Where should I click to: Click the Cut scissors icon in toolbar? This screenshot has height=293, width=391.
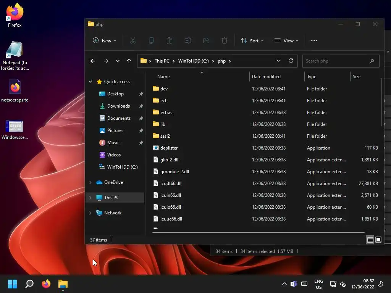132,40
